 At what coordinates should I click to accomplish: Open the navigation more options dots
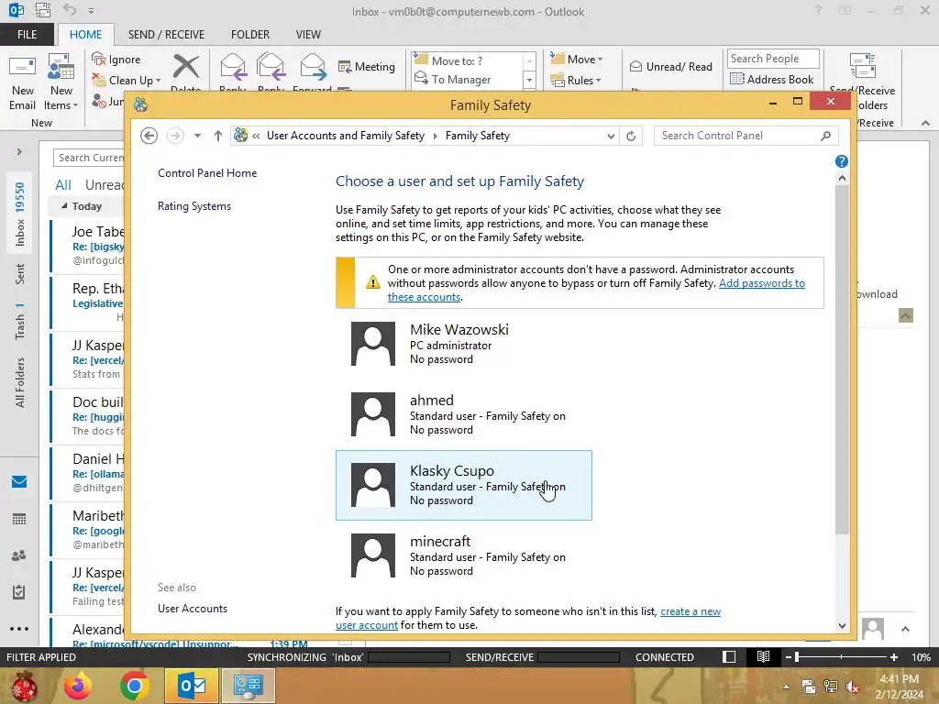[x=19, y=629]
